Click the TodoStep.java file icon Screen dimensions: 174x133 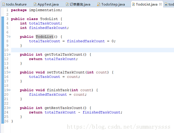coord(99,4)
